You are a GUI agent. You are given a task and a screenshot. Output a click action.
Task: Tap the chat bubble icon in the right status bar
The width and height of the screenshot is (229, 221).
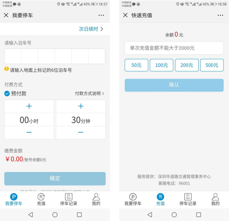pos(134,4)
